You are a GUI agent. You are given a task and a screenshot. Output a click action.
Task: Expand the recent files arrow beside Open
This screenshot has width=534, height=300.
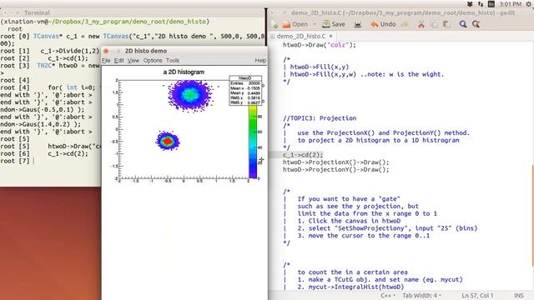[x=315, y=24]
